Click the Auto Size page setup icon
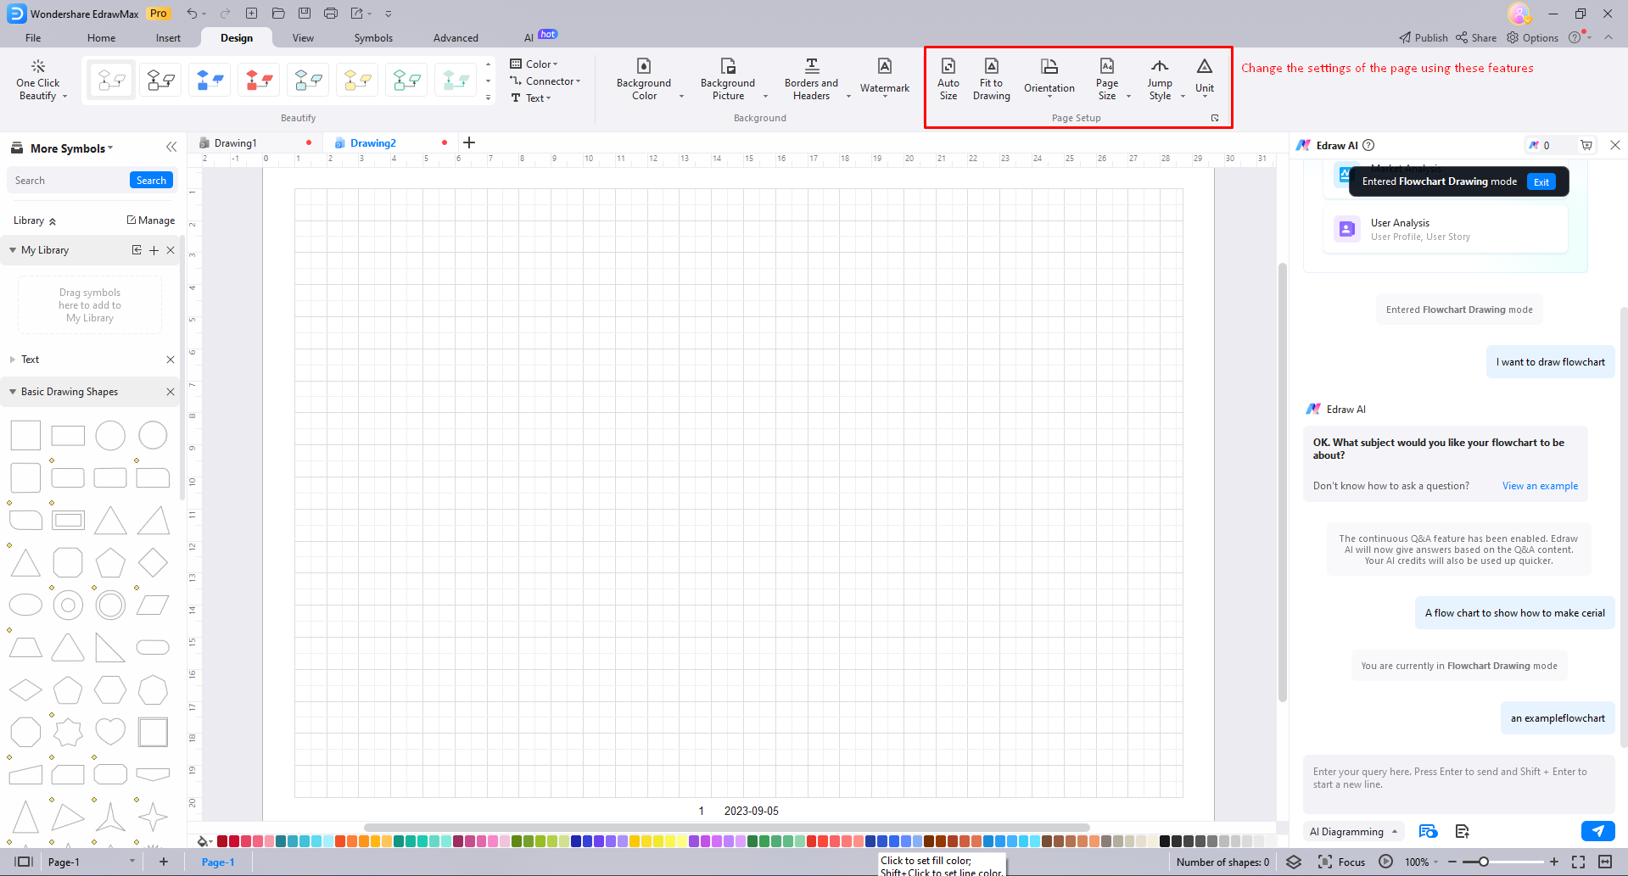This screenshot has height=876, width=1628. [x=948, y=80]
